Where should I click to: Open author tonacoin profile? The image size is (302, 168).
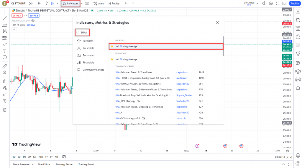click(181, 118)
